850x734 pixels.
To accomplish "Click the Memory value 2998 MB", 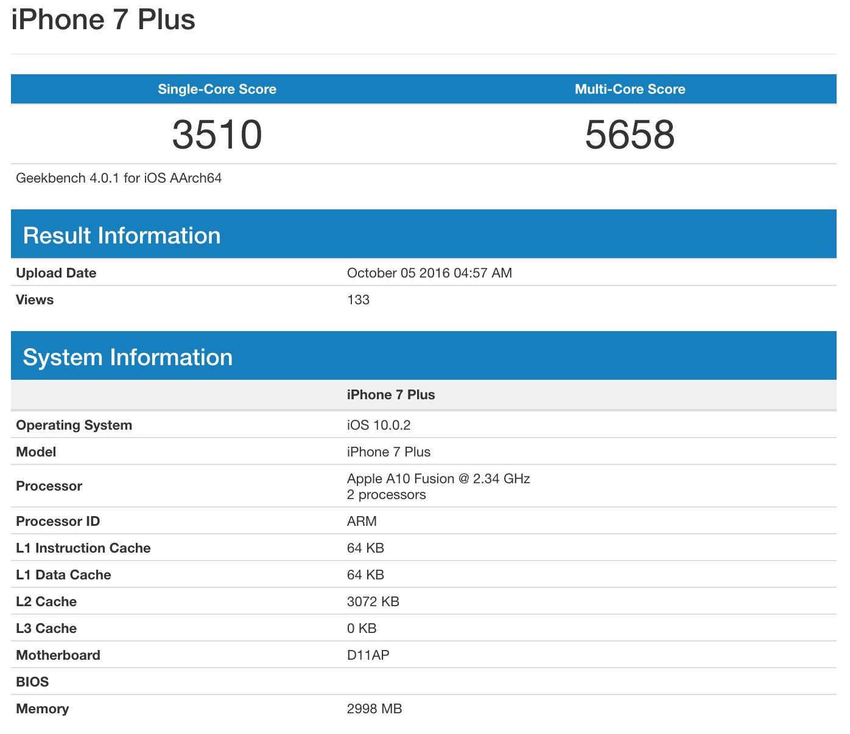I will 374,708.
